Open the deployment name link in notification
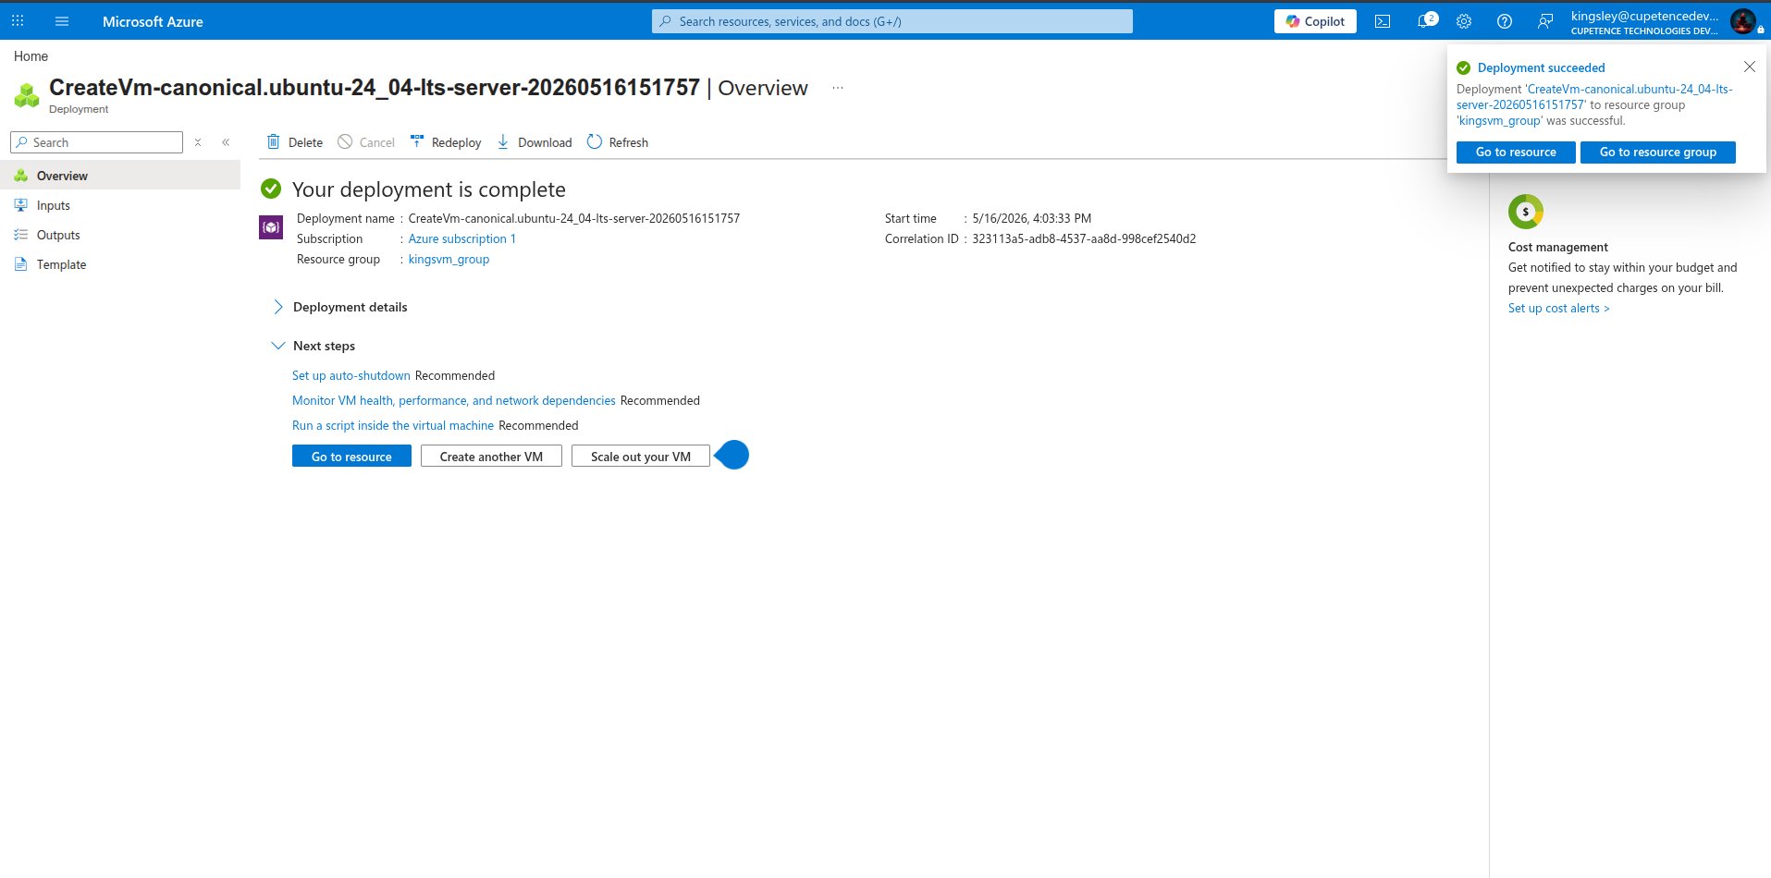This screenshot has width=1771, height=878. click(1594, 97)
